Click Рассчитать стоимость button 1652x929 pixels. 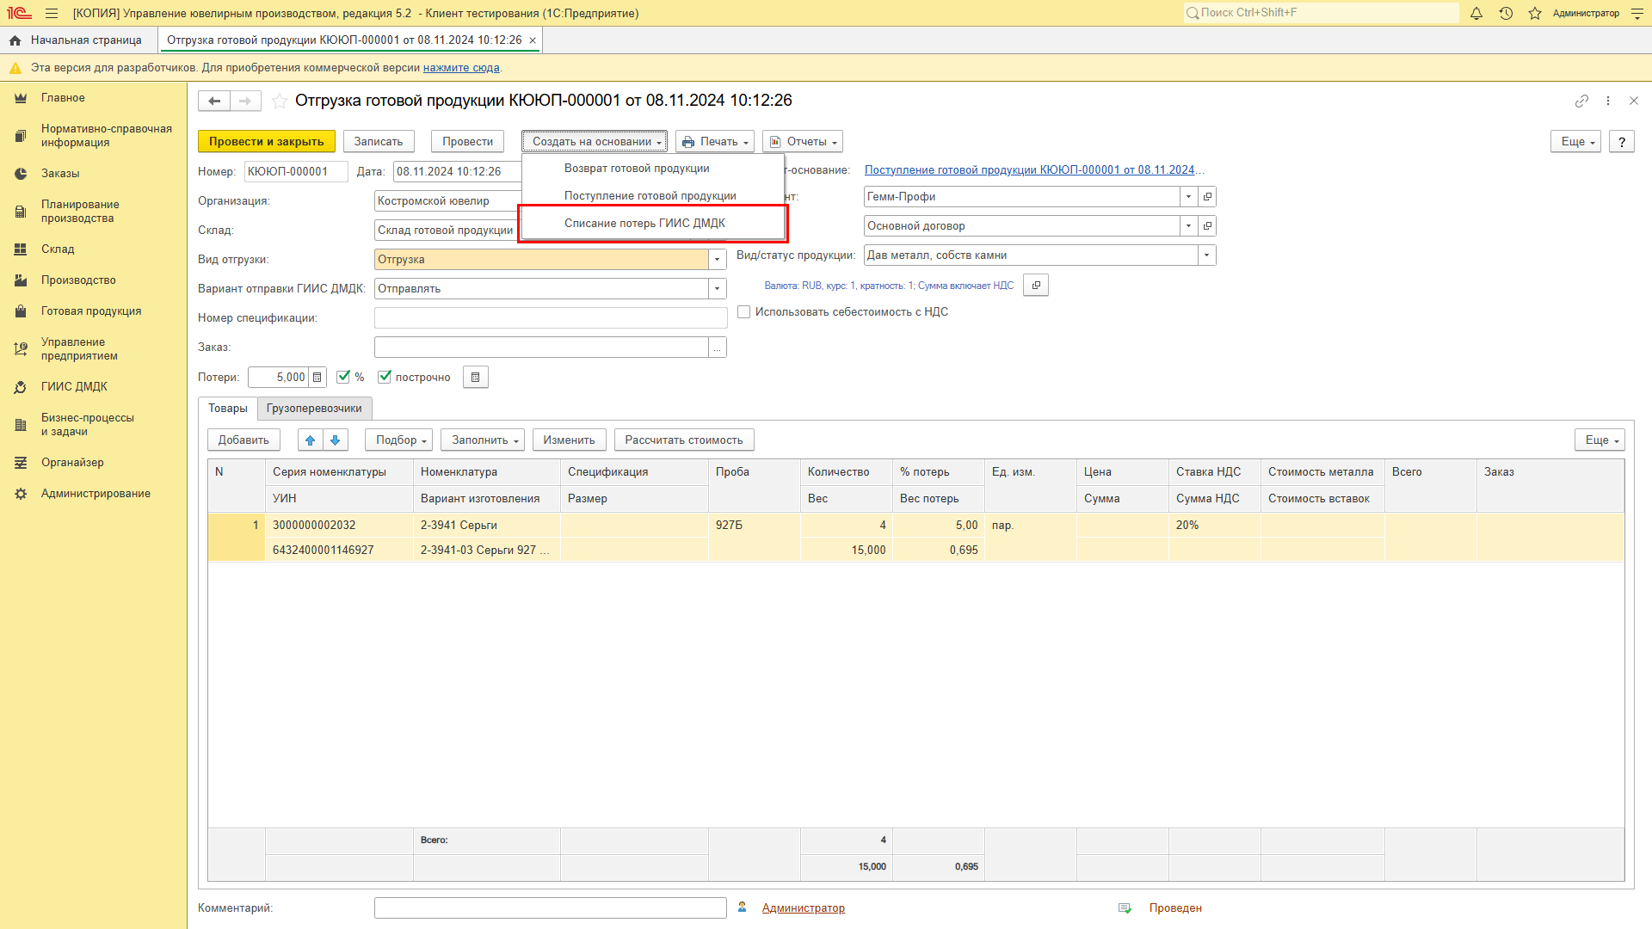click(x=684, y=440)
